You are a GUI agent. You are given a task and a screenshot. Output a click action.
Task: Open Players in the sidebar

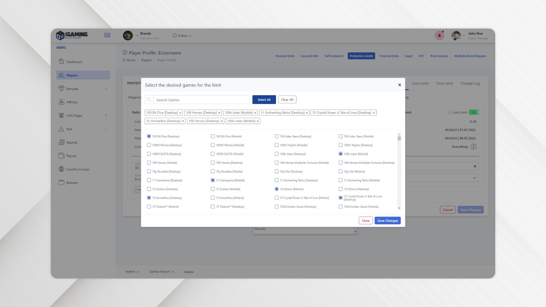coord(83,75)
